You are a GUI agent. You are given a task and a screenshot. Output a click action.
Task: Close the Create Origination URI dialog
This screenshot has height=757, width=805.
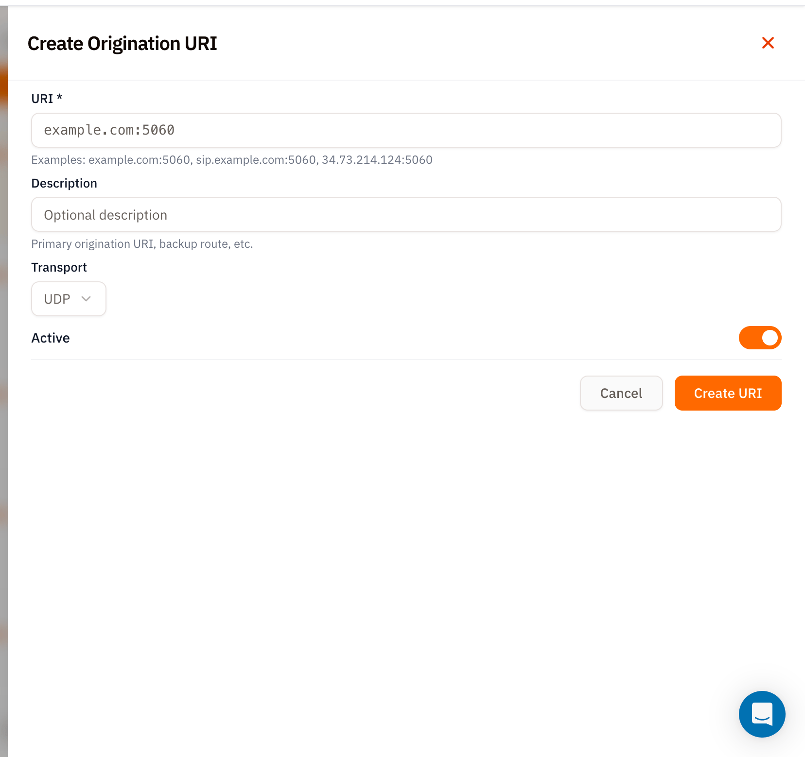point(768,43)
